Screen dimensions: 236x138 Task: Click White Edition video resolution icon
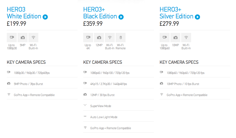tap(12, 38)
